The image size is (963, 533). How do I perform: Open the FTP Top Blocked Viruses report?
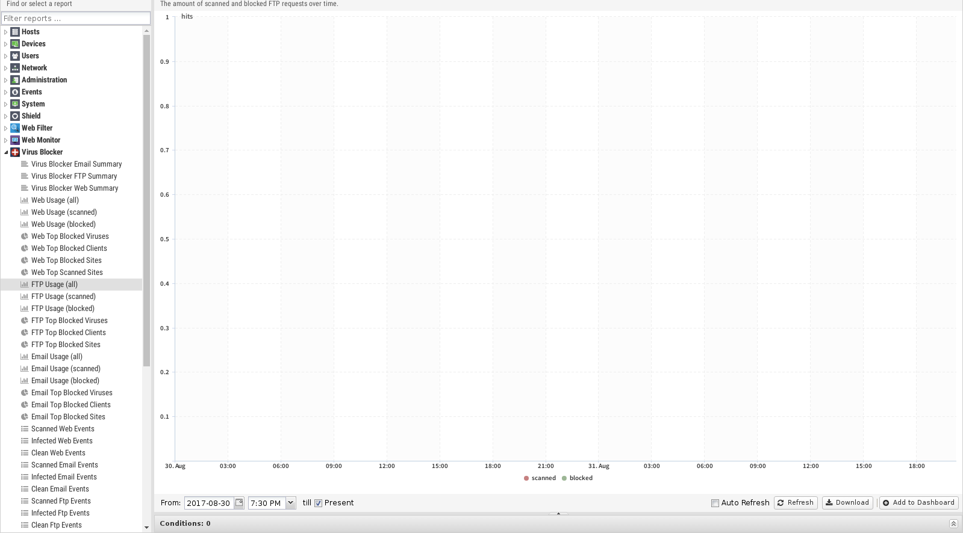pos(69,321)
